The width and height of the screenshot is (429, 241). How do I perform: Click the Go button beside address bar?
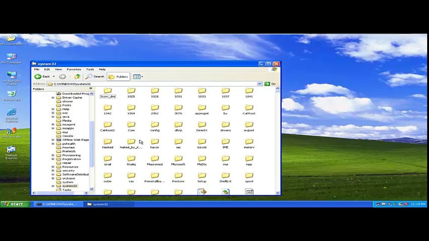point(270,84)
